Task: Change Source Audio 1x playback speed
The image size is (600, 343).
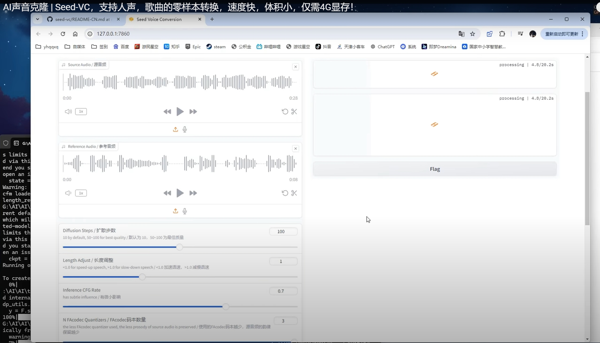Action: coord(81,111)
